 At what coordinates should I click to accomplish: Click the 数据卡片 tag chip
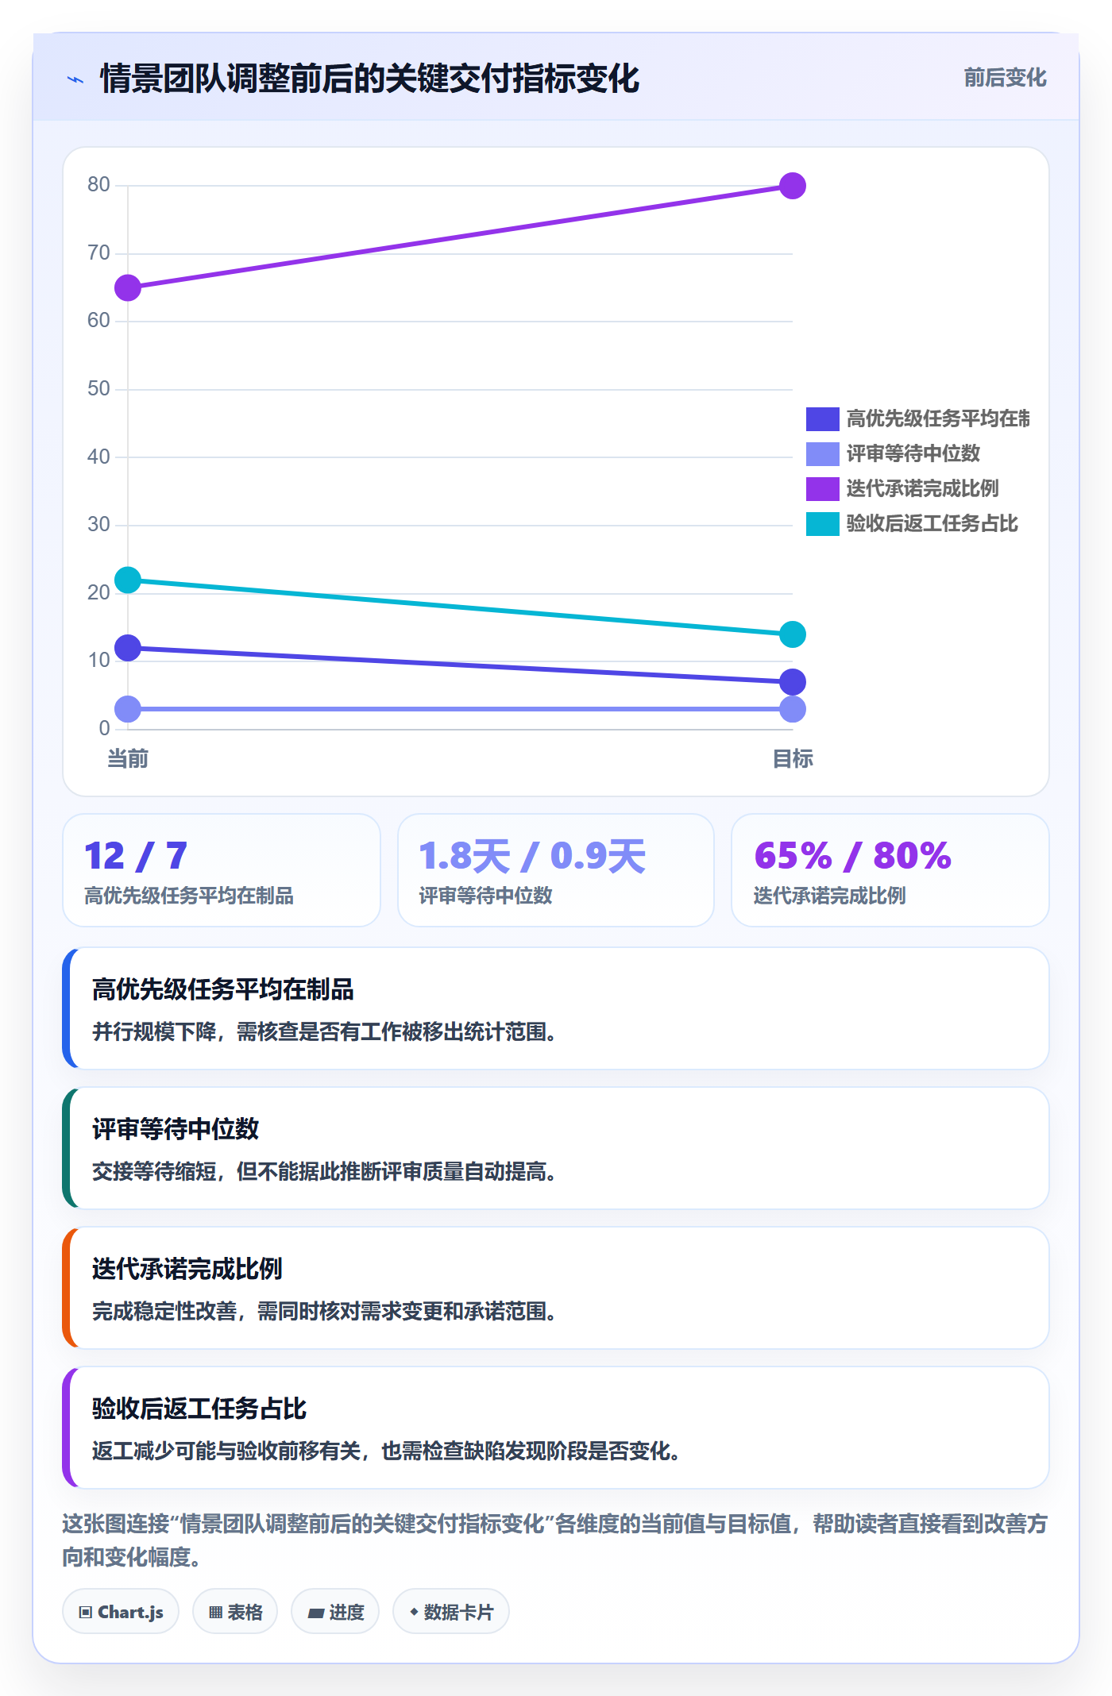[x=451, y=1612]
